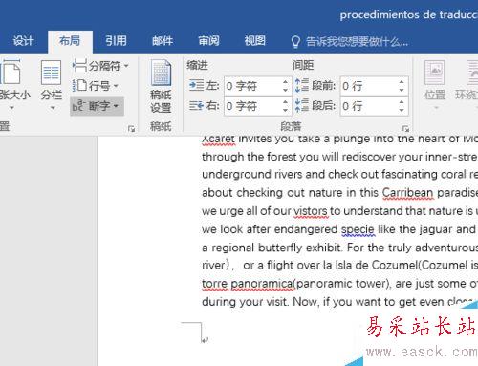Open the 分隔符 breaks dropdown
Image resolution: width=478 pixels, height=366 pixels.
[100, 66]
